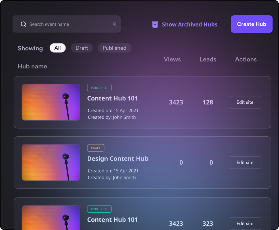Select the All filter chip
This screenshot has height=230, width=279.
coord(58,48)
